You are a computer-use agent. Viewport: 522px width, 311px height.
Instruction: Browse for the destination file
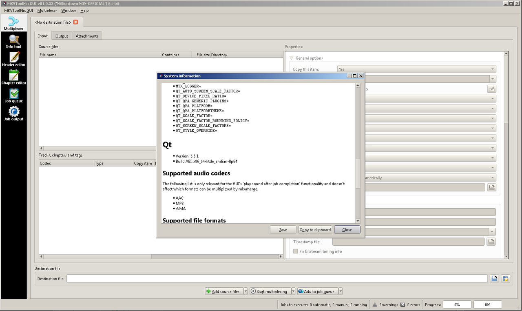[x=494, y=279]
